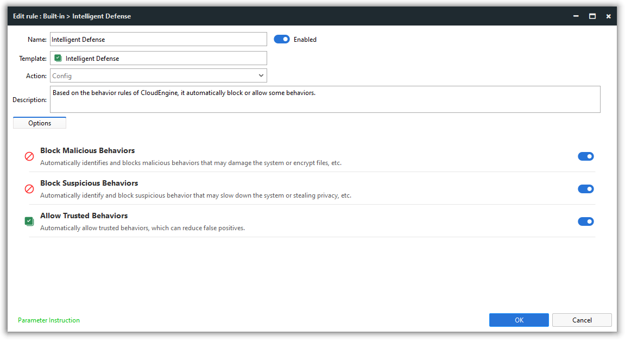Click the Template field showing Intelligent Defense
The image size is (625, 342).
158,58
